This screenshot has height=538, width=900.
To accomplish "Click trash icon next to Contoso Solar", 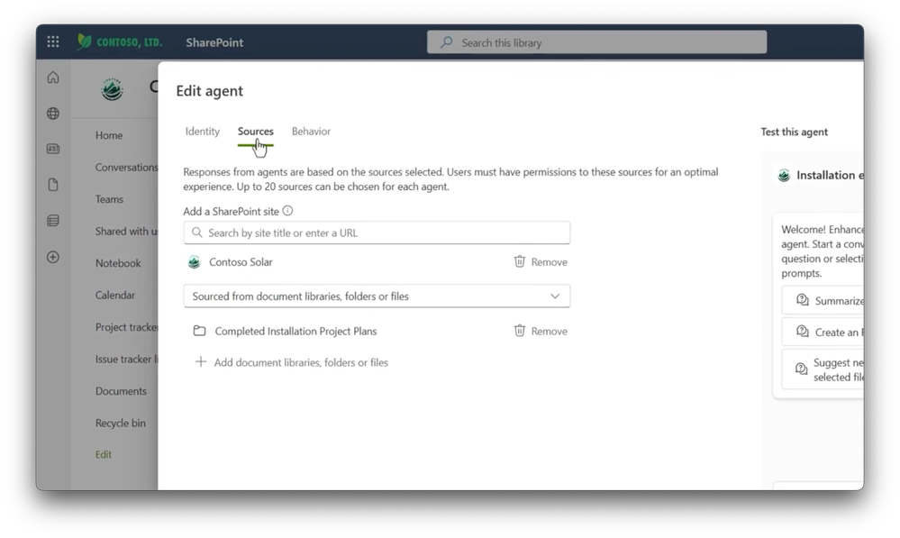I will [520, 262].
